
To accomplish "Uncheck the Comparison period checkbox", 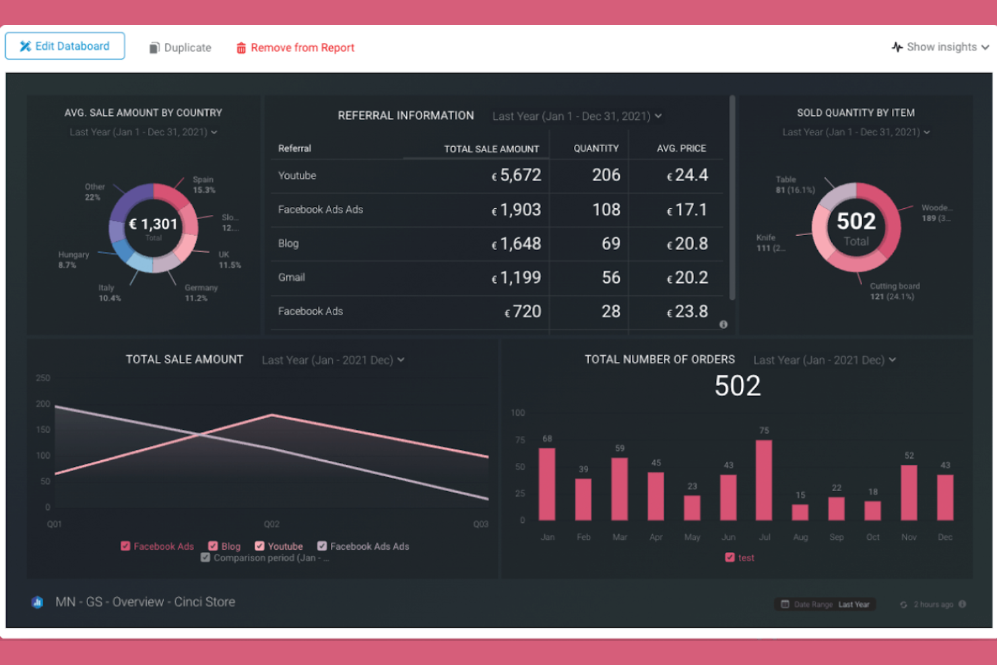I will pos(205,558).
